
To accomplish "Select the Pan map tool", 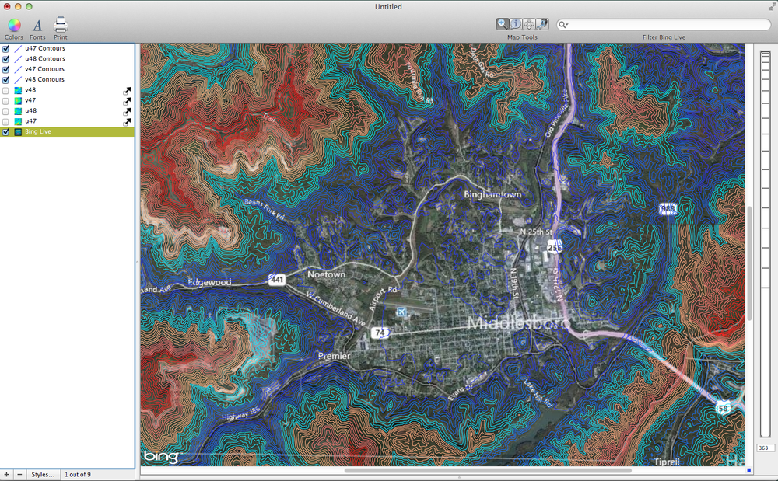I will (x=529, y=23).
